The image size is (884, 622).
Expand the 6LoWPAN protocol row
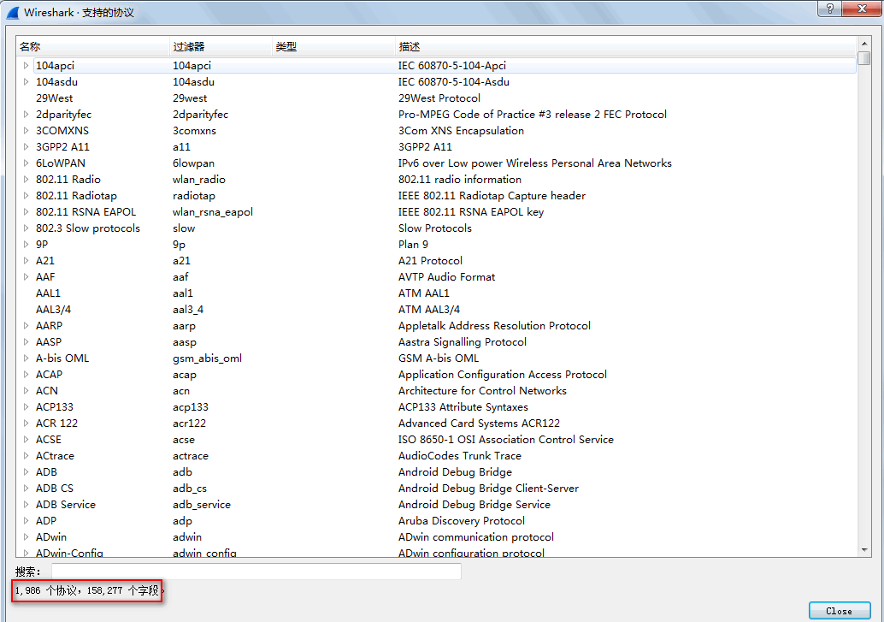26,163
